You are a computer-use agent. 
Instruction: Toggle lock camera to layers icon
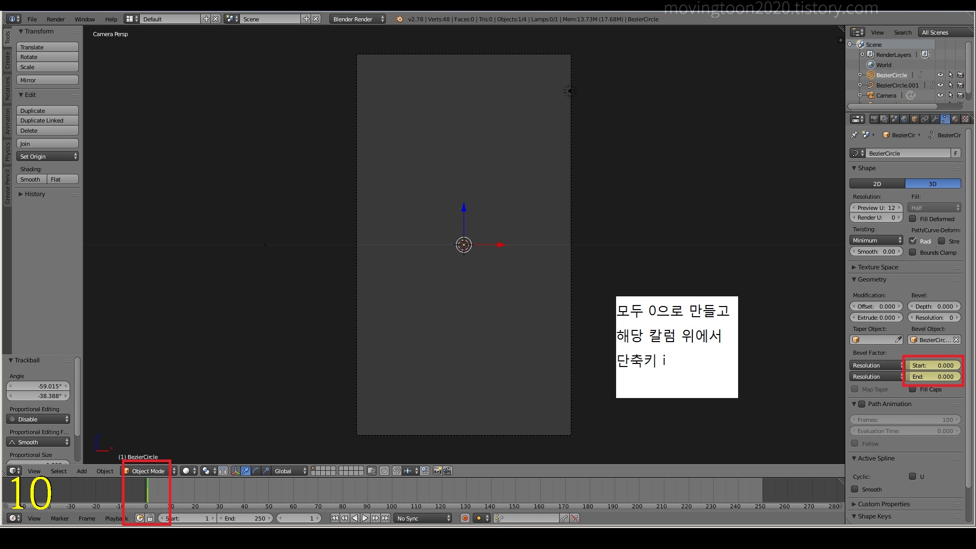pyautogui.click(x=372, y=471)
